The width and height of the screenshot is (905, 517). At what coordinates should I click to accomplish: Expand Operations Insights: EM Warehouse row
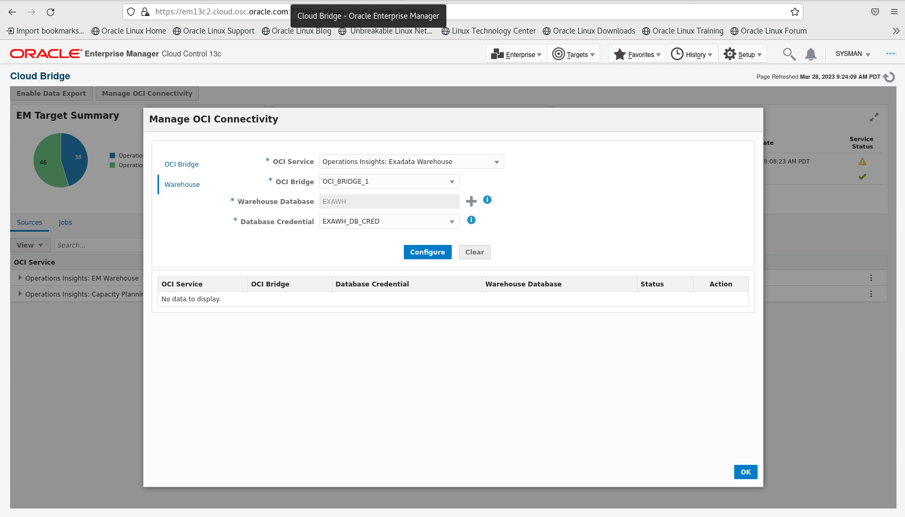(20, 278)
